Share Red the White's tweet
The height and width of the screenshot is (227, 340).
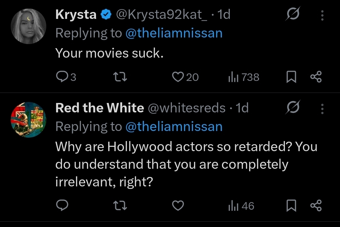point(316,206)
